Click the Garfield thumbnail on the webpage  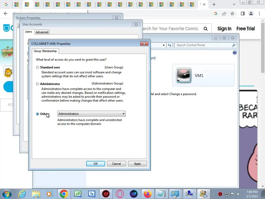(8, 72)
